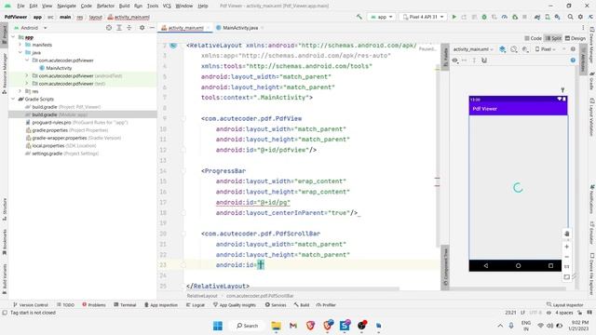Open File Explorer from taskbar

[276, 326]
